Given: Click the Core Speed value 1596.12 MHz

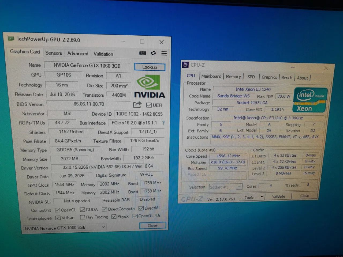Looking at the screenshot, I should tap(228, 156).
